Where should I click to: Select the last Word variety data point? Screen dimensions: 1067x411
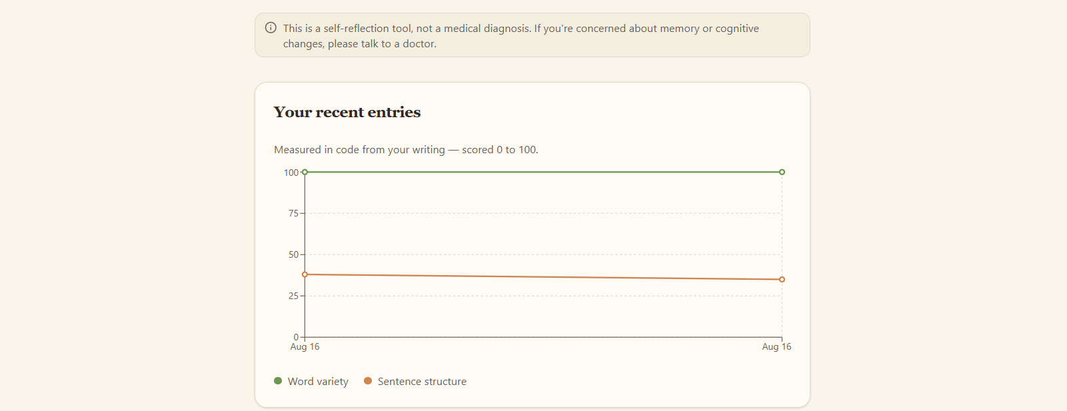click(782, 172)
